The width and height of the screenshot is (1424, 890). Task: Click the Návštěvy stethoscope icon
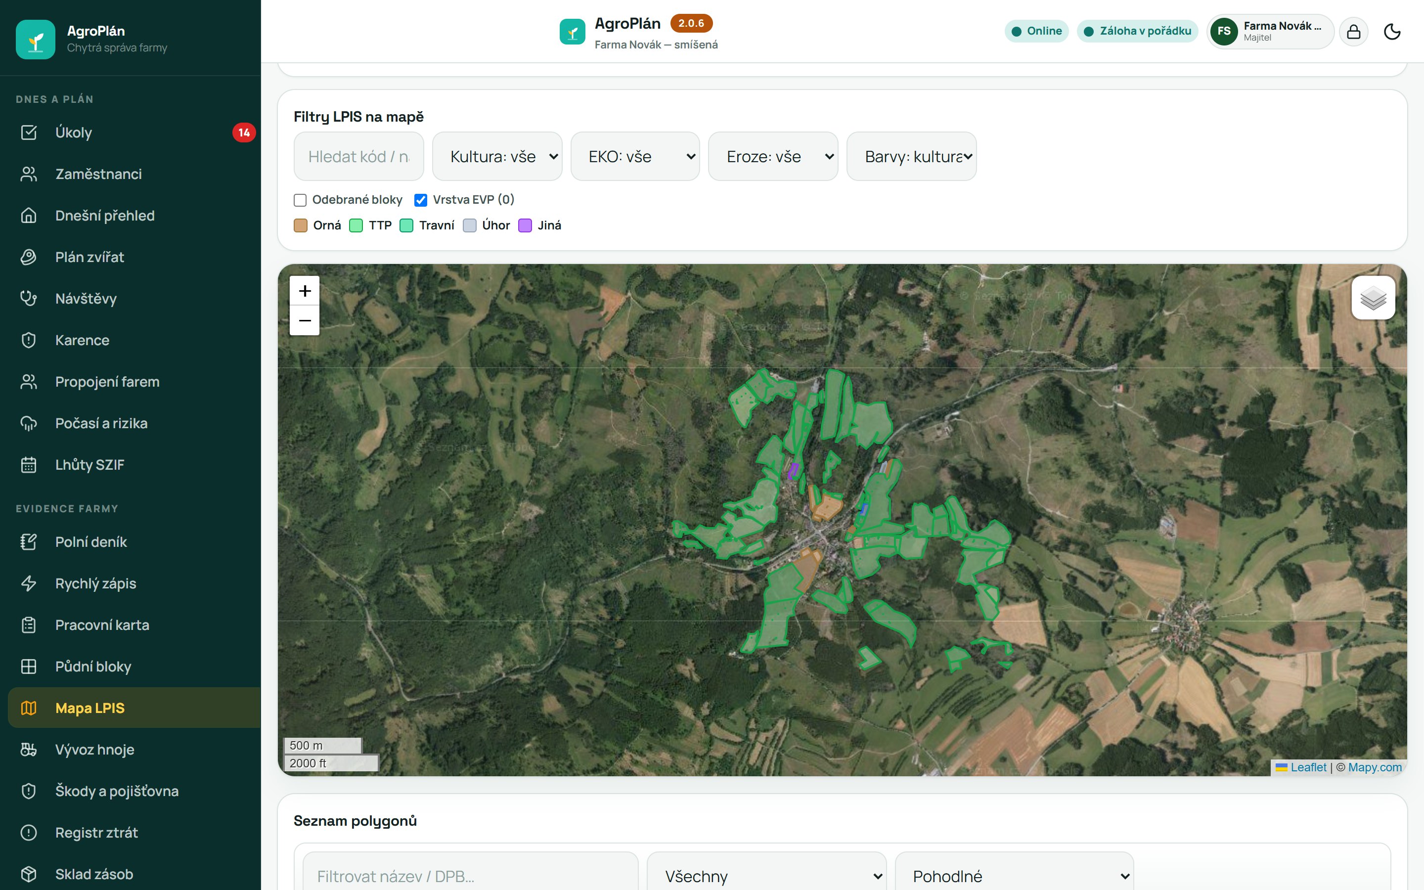point(29,299)
